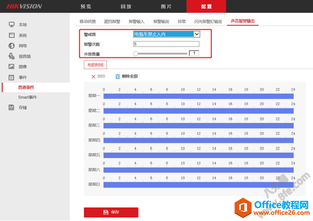Screen dimensions: 313x221
Task: Select the 布防时间 tab
Action: tap(95, 65)
